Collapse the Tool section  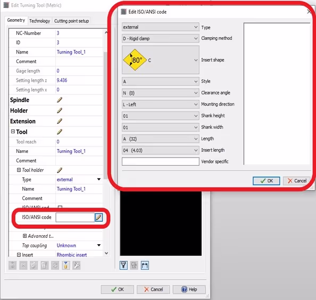pos(13,132)
